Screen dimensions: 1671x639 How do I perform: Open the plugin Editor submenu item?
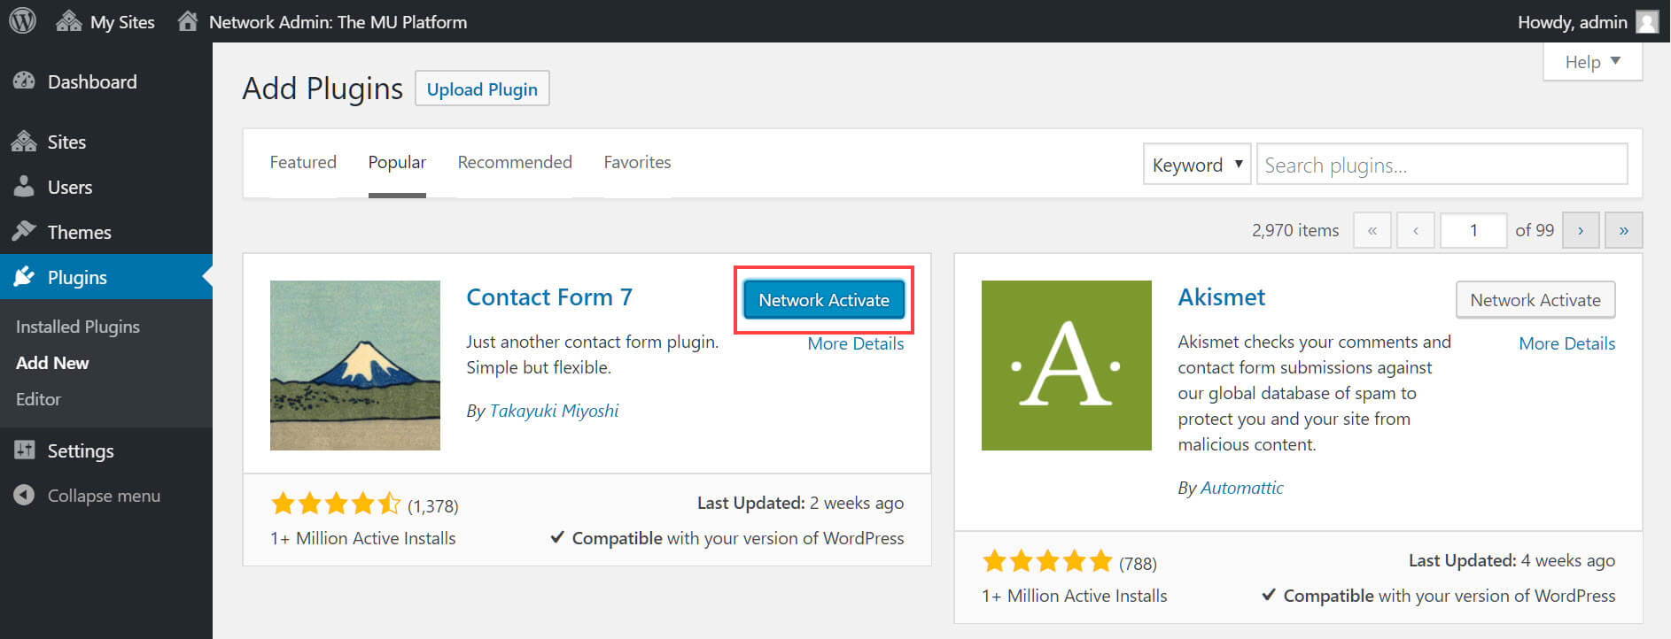(x=38, y=399)
